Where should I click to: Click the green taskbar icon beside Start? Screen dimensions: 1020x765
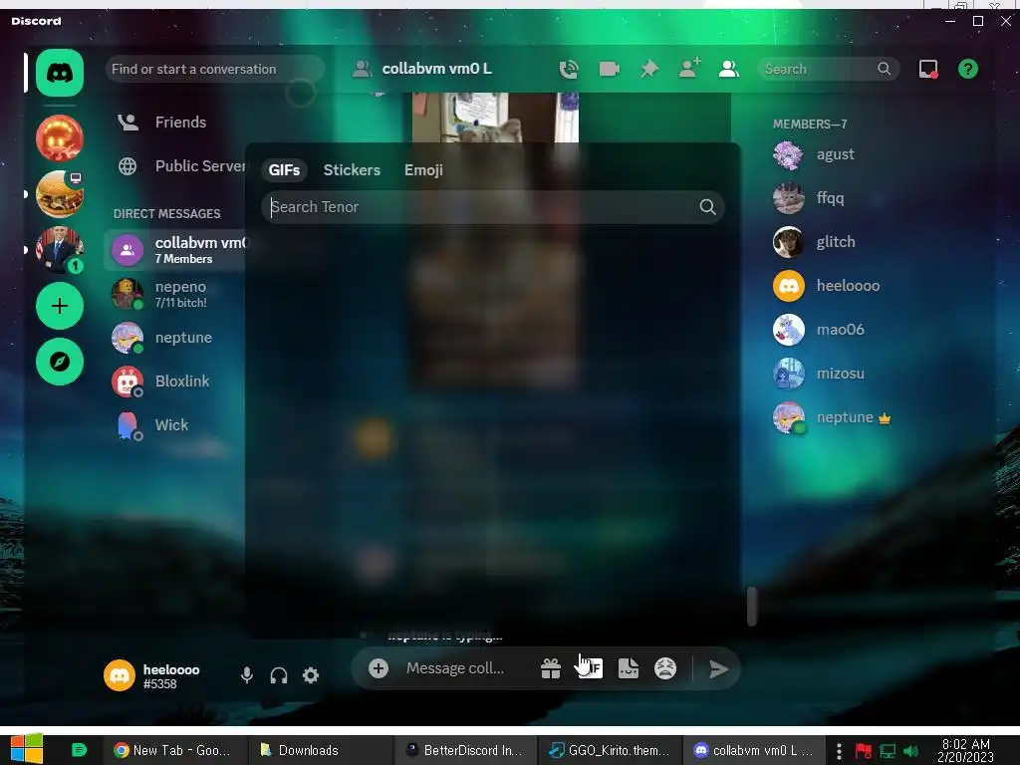pos(79,750)
